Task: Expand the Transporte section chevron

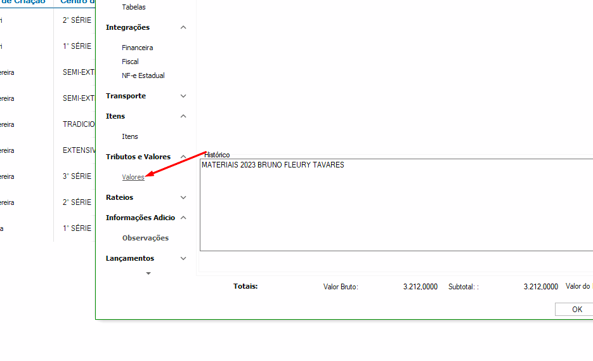Action: point(183,96)
